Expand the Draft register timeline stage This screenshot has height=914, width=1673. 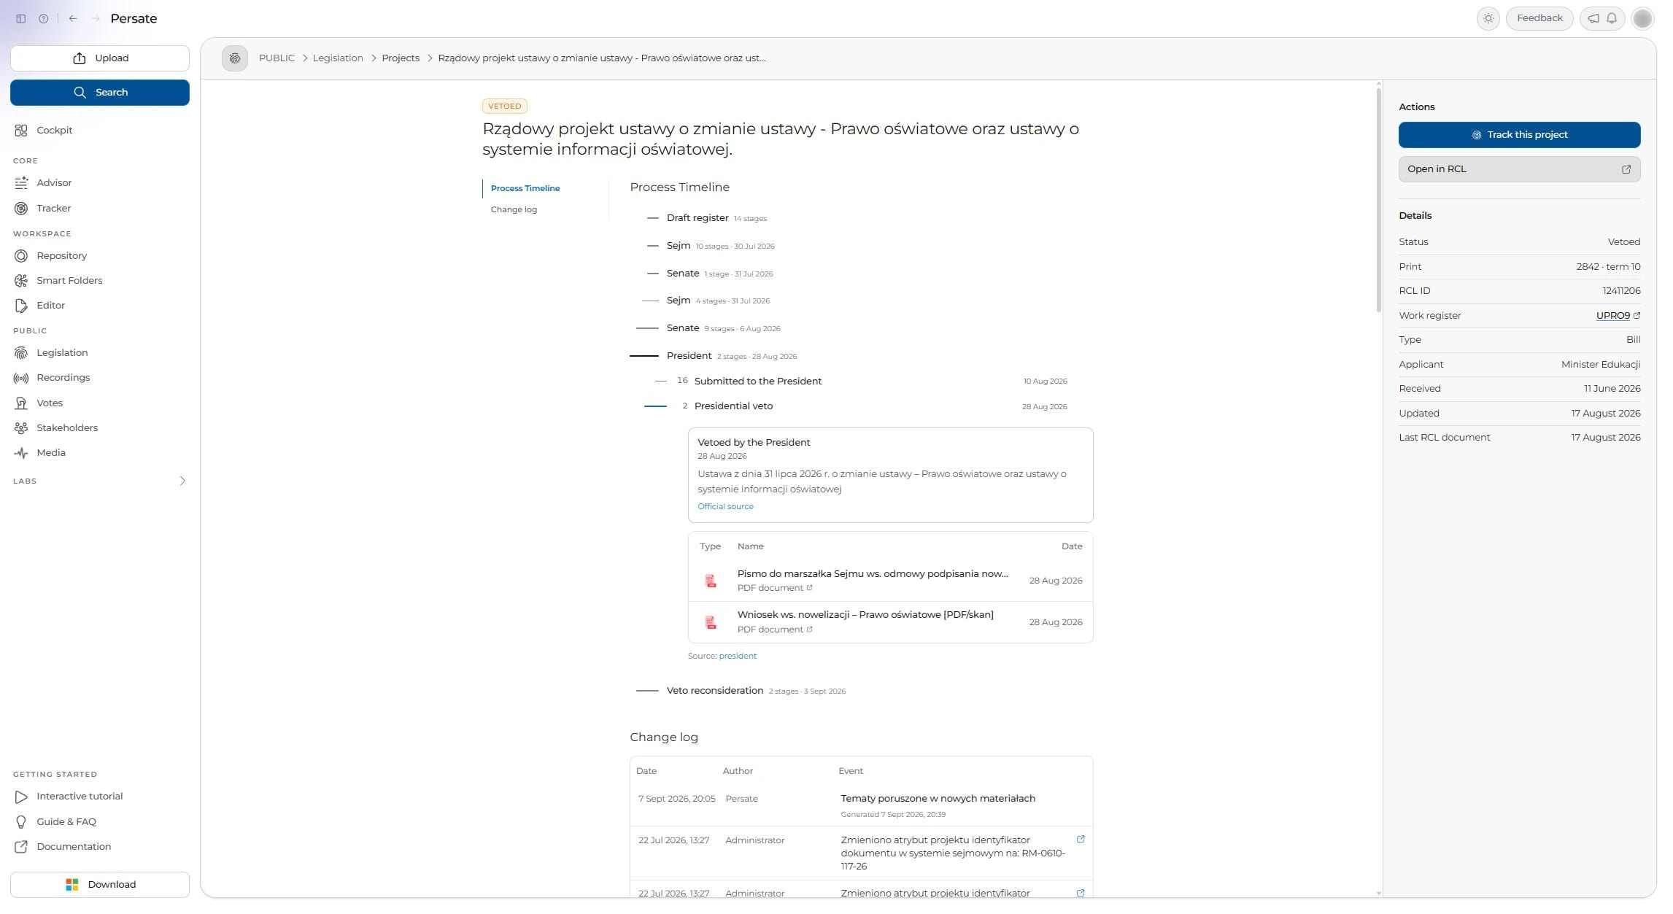[x=706, y=218]
